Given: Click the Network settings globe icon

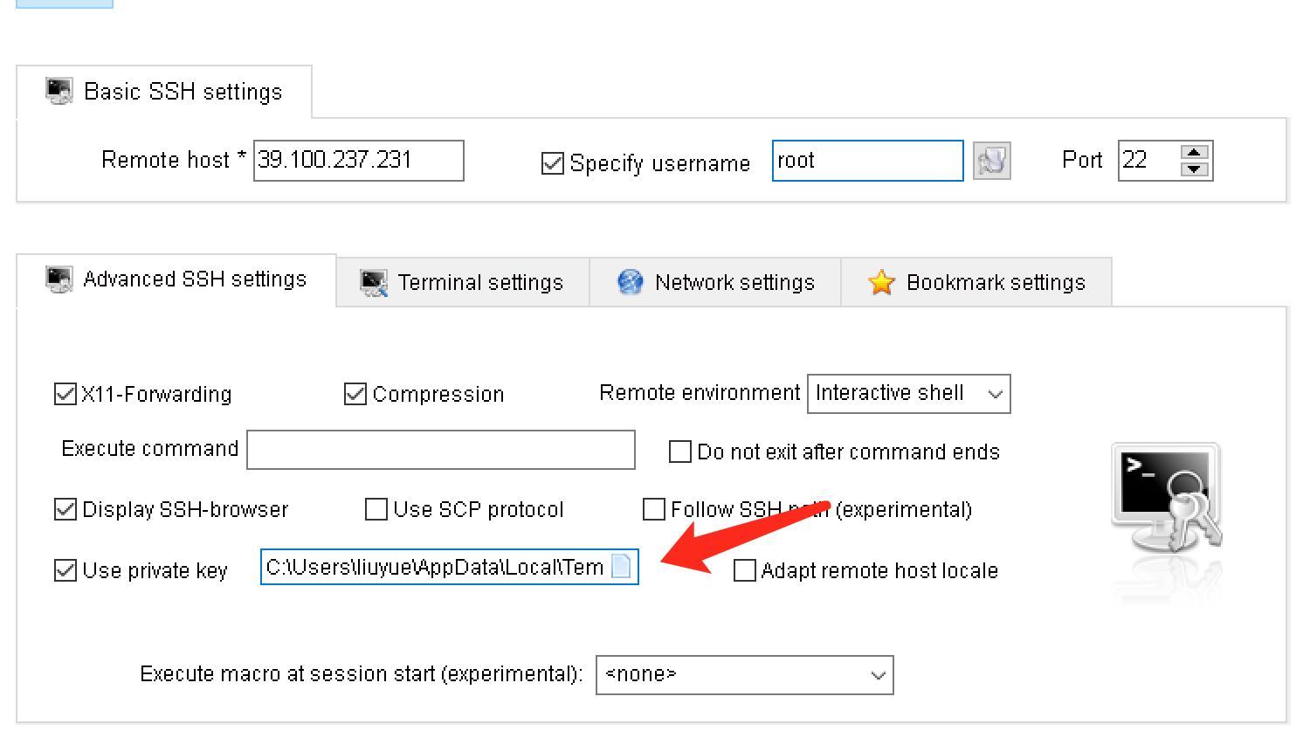Looking at the screenshot, I should tap(630, 282).
